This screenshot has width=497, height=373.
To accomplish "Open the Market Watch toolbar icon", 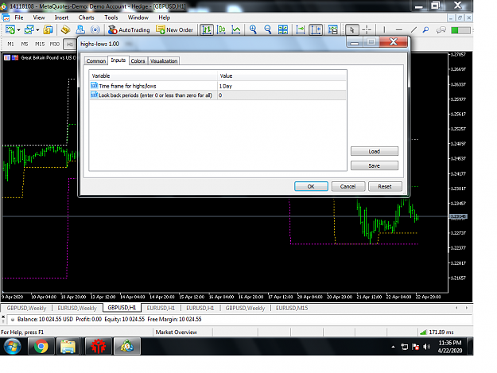I will tap(48, 29).
